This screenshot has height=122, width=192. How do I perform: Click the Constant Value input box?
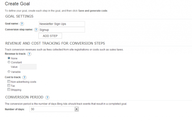click(28, 67)
